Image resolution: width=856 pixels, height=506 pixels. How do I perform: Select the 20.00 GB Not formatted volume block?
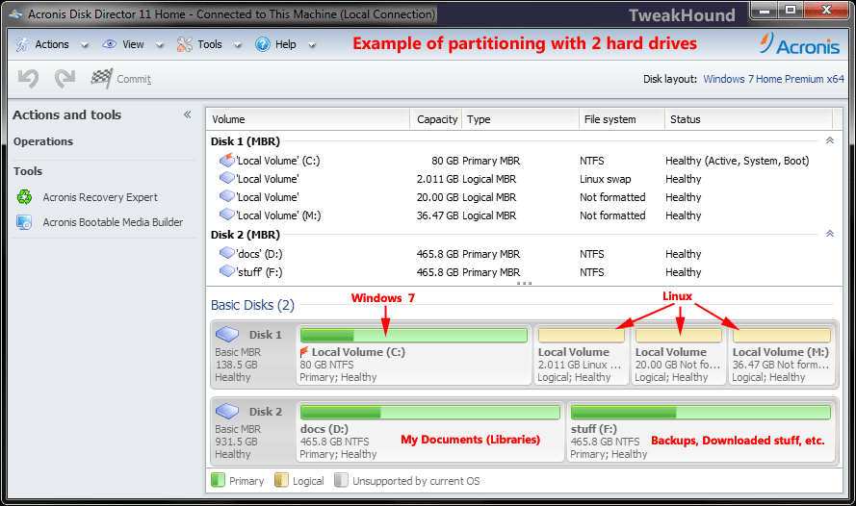click(679, 354)
